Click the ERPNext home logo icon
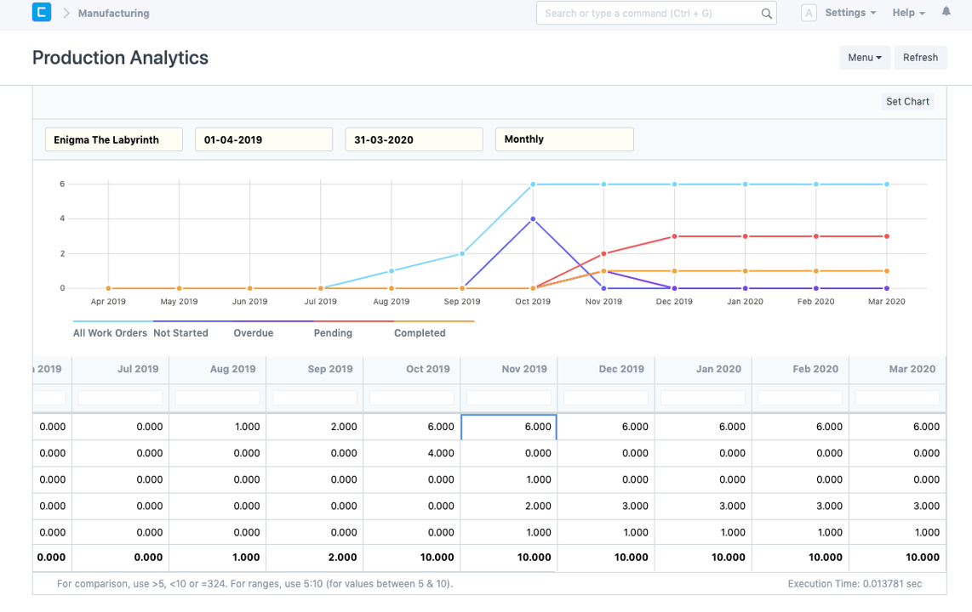Image resolution: width=972 pixels, height=612 pixels. [x=42, y=13]
